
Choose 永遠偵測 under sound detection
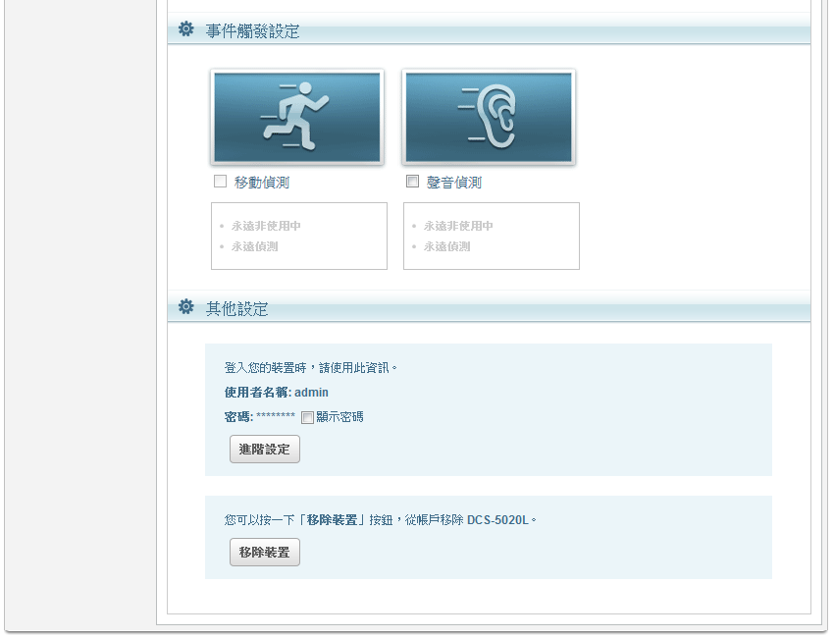(446, 246)
